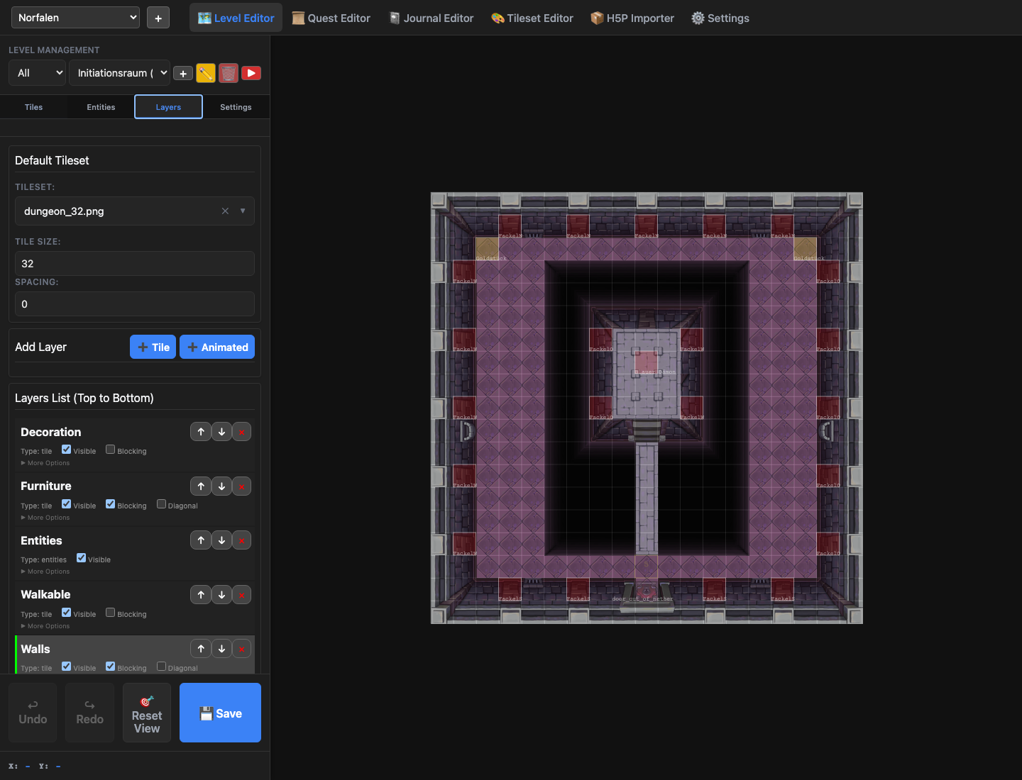
Task: Move the Furniture layer down with arrow icon
Action: [x=221, y=486]
